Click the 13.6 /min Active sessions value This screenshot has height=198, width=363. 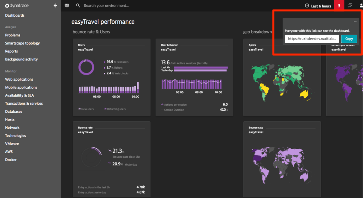[184, 63]
